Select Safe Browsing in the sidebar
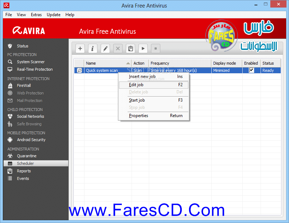289x223 pixels. 29,124
